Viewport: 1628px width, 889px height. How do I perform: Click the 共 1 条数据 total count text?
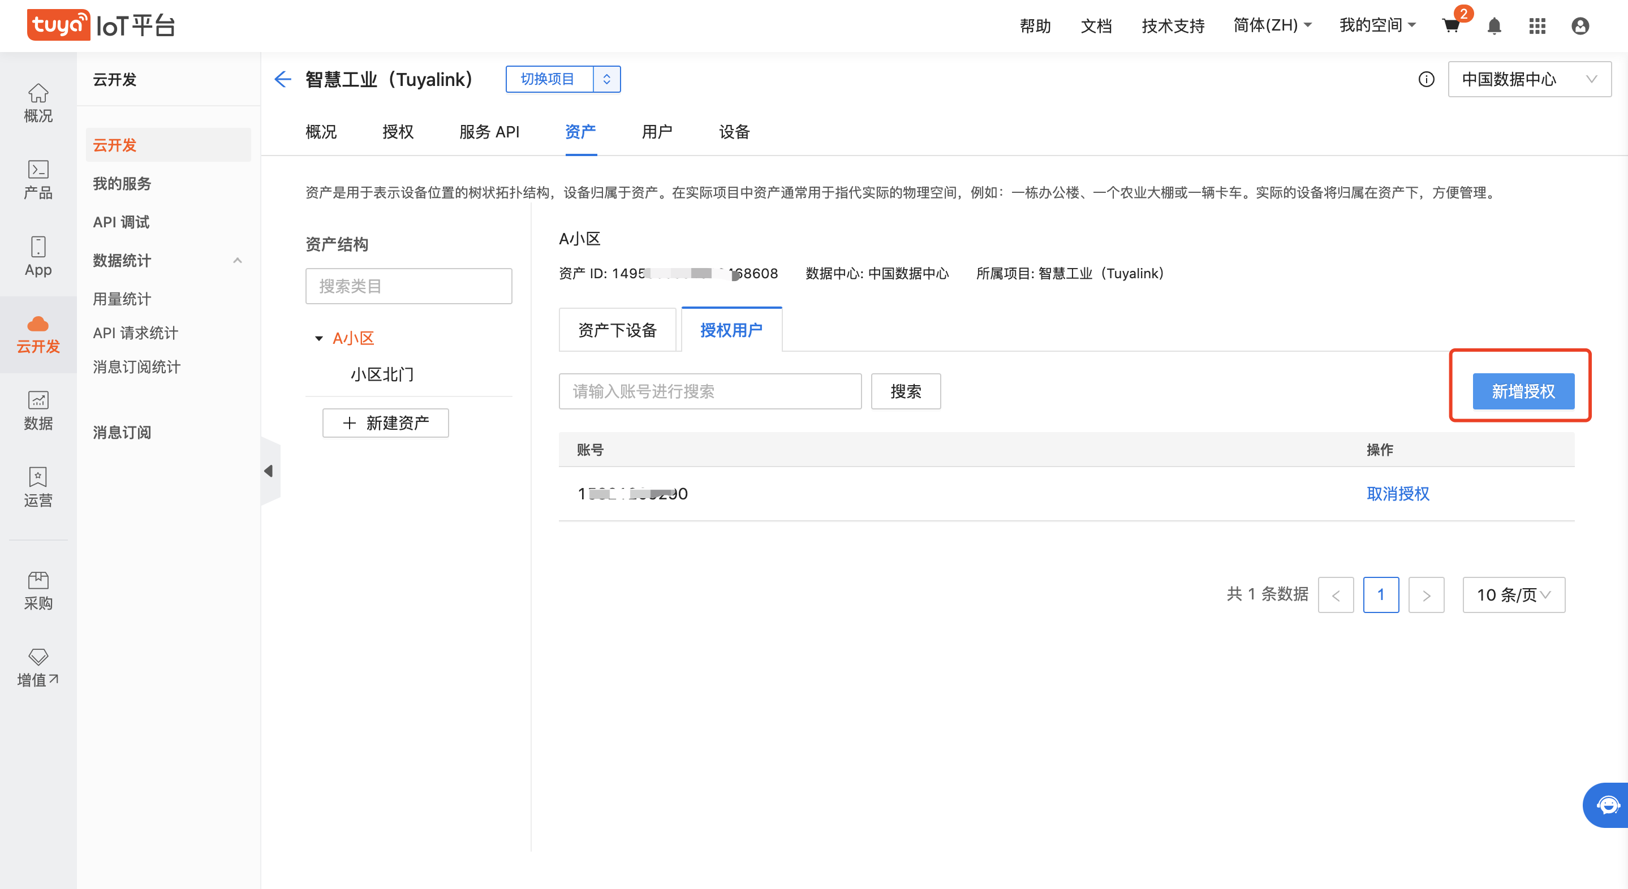[x=1267, y=594]
